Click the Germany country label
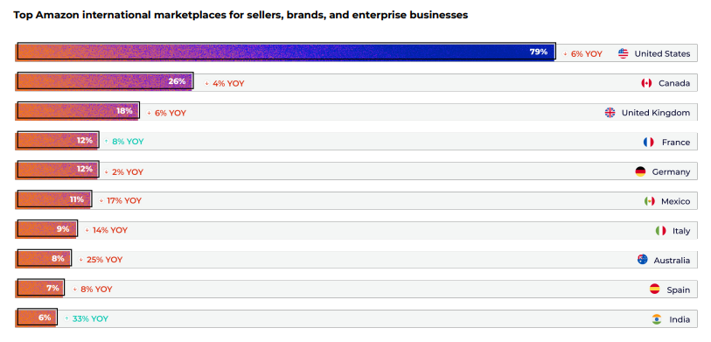The width and height of the screenshot is (711, 342). coord(671,172)
